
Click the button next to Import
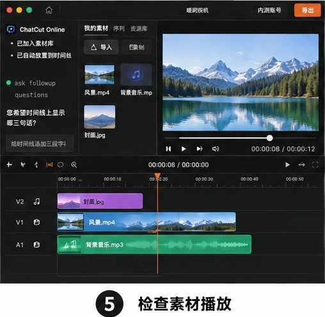coord(136,47)
